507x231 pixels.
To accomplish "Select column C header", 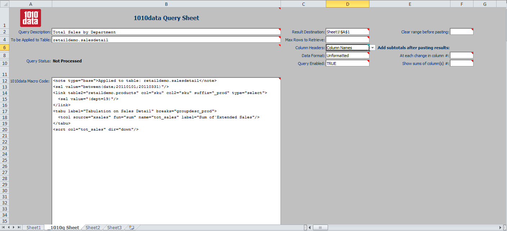I will coord(304,4).
